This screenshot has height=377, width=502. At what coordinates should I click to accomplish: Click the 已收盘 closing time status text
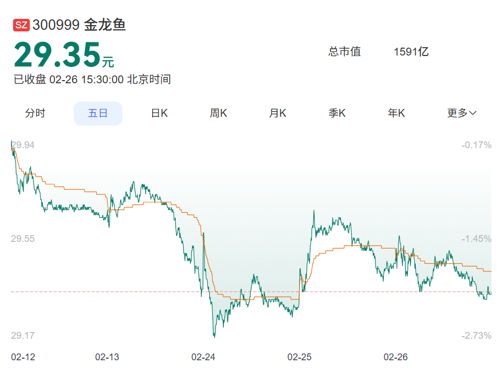coord(92,80)
